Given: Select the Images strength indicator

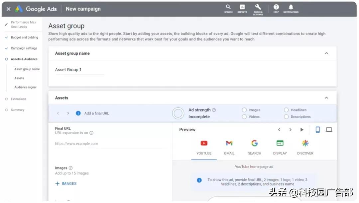Looking at the screenshot, I should click(244, 110).
